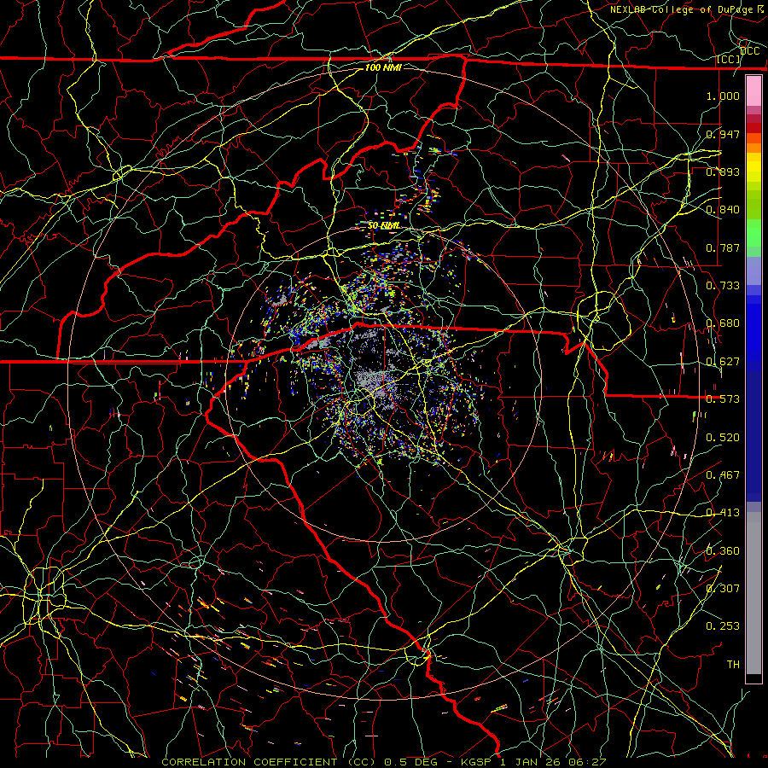Click the 0.893 scale value
The image size is (768, 768).
pos(723,172)
